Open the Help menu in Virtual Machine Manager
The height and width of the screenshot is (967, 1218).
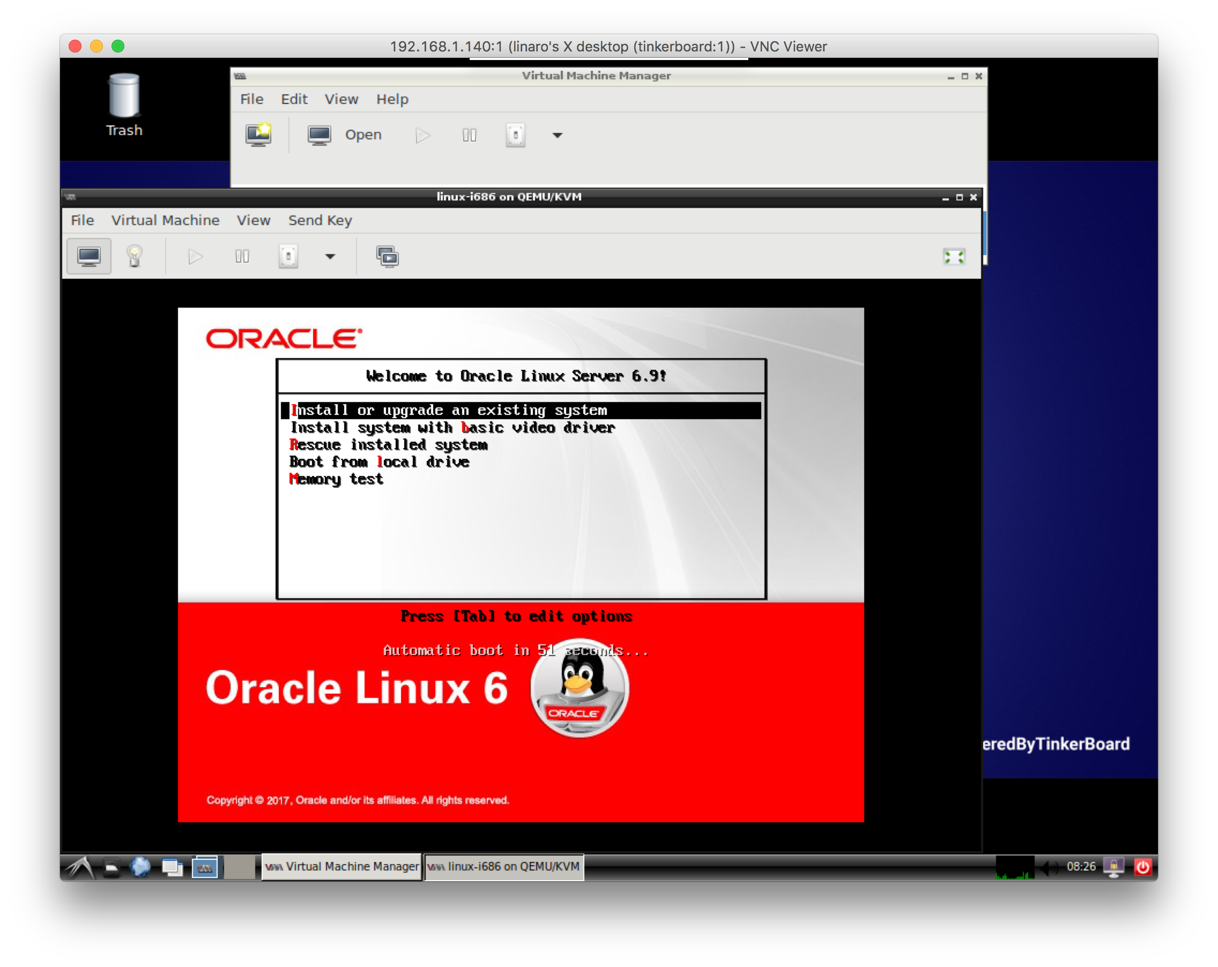point(392,99)
